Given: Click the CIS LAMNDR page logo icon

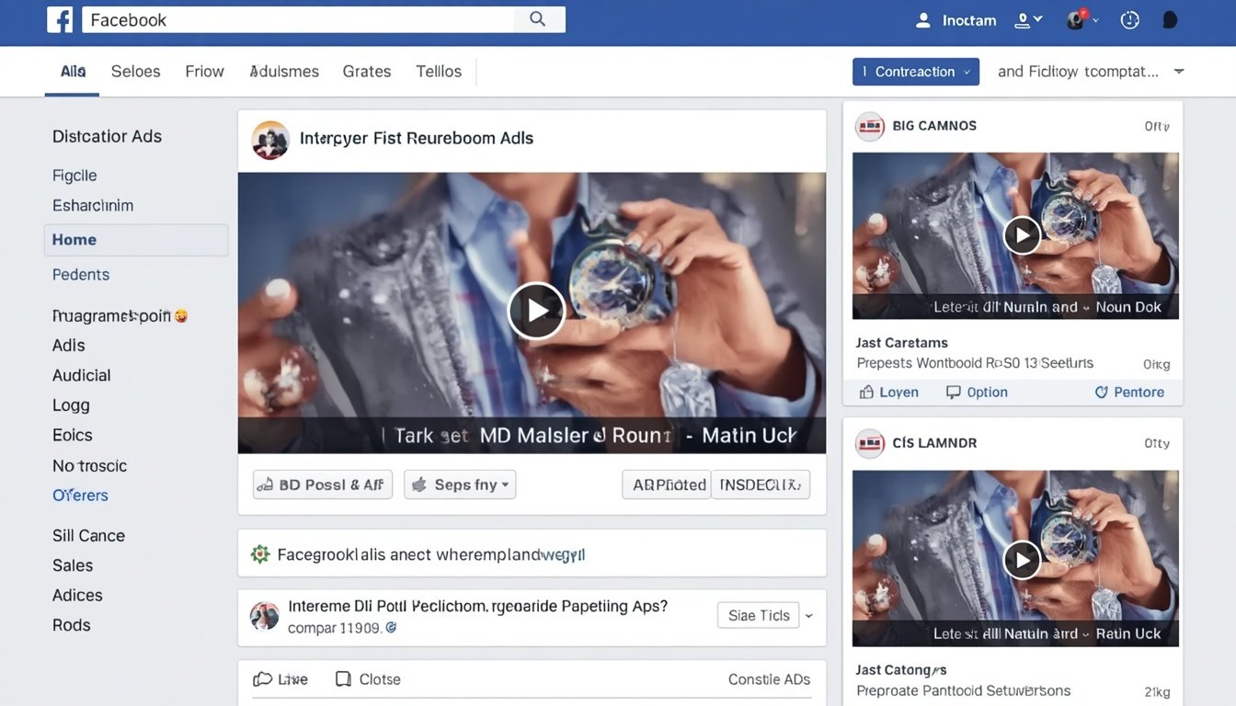Looking at the screenshot, I should click(x=870, y=443).
